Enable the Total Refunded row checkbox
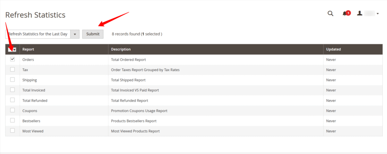The width and height of the screenshot is (387, 154). click(x=12, y=100)
